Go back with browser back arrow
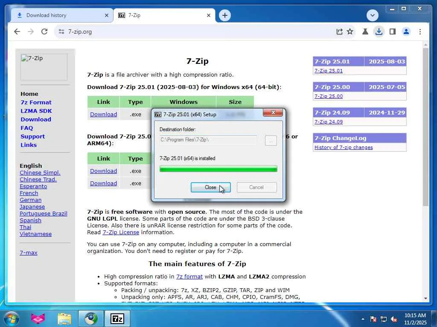The height and width of the screenshot is (327, 437). point(17,32)
